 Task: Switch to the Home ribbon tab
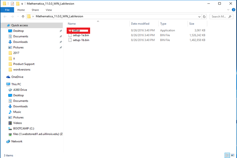click(21, 10)
